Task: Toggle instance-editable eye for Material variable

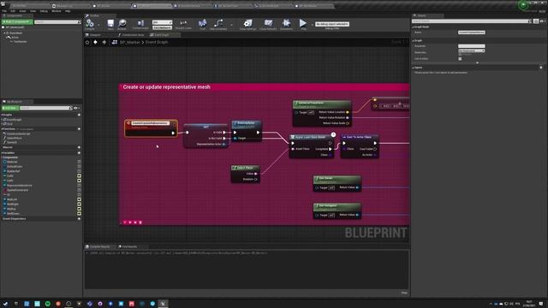Action: pos(79,162)
